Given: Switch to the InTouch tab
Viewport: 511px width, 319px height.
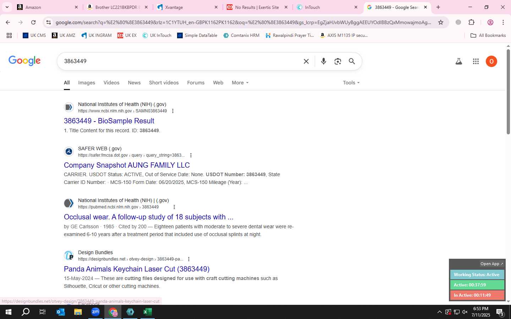Looking at the screenshot, I should pos(327,7).
